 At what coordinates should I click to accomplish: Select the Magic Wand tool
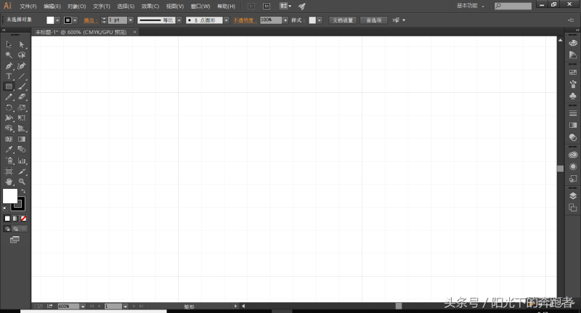[9, 55]
